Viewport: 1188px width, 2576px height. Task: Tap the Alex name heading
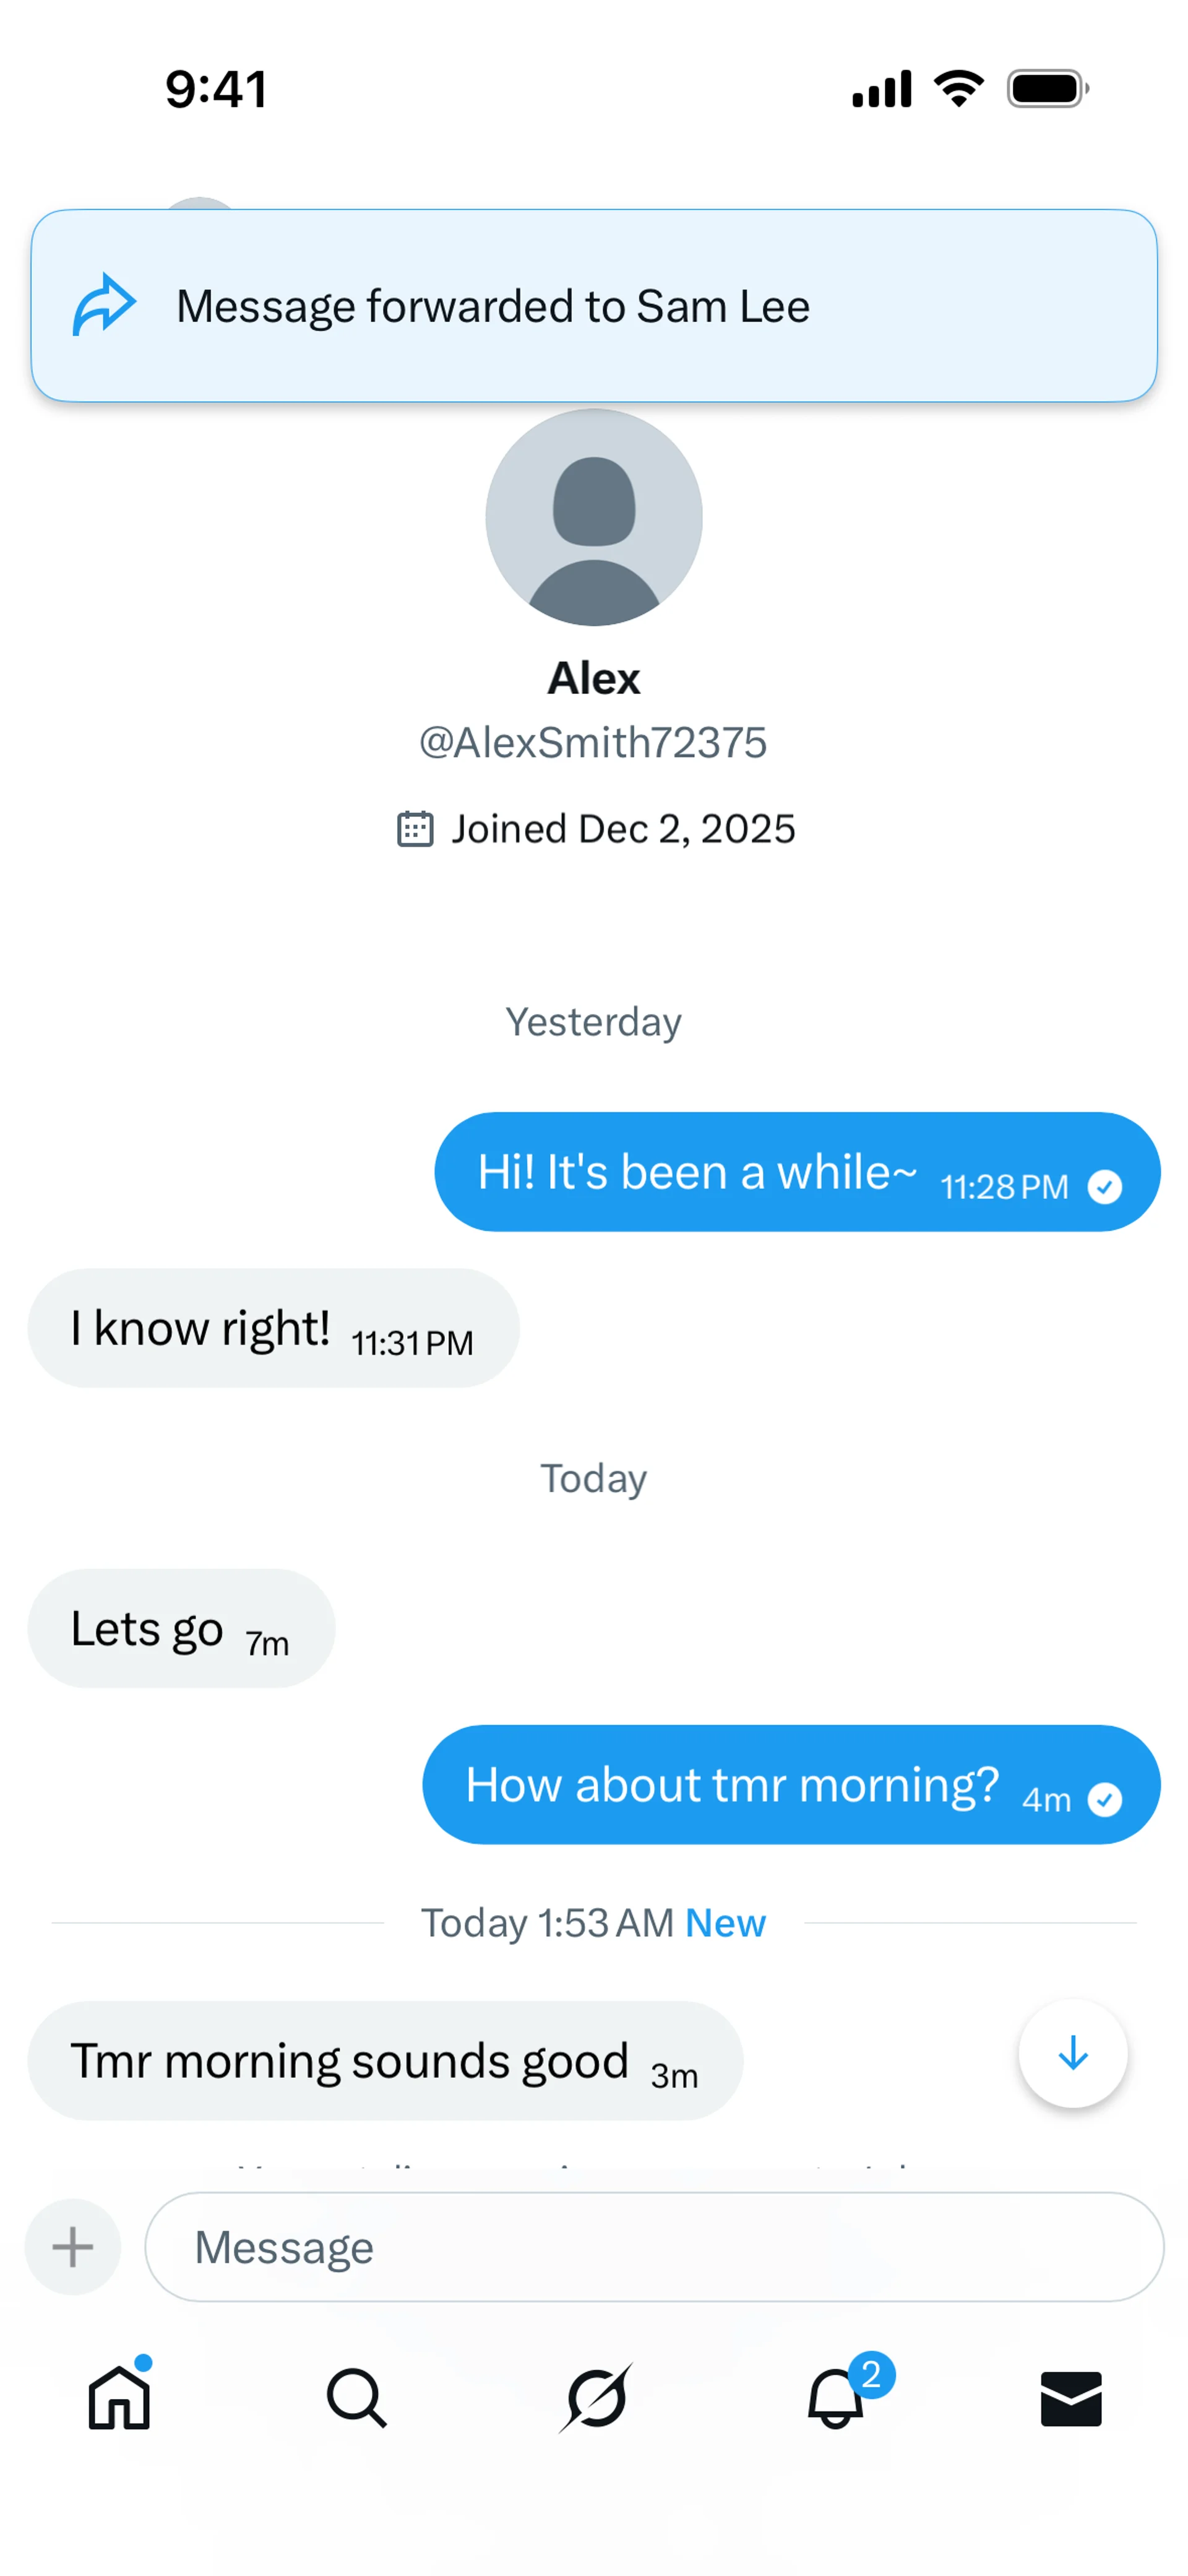[x=594, y=679]
